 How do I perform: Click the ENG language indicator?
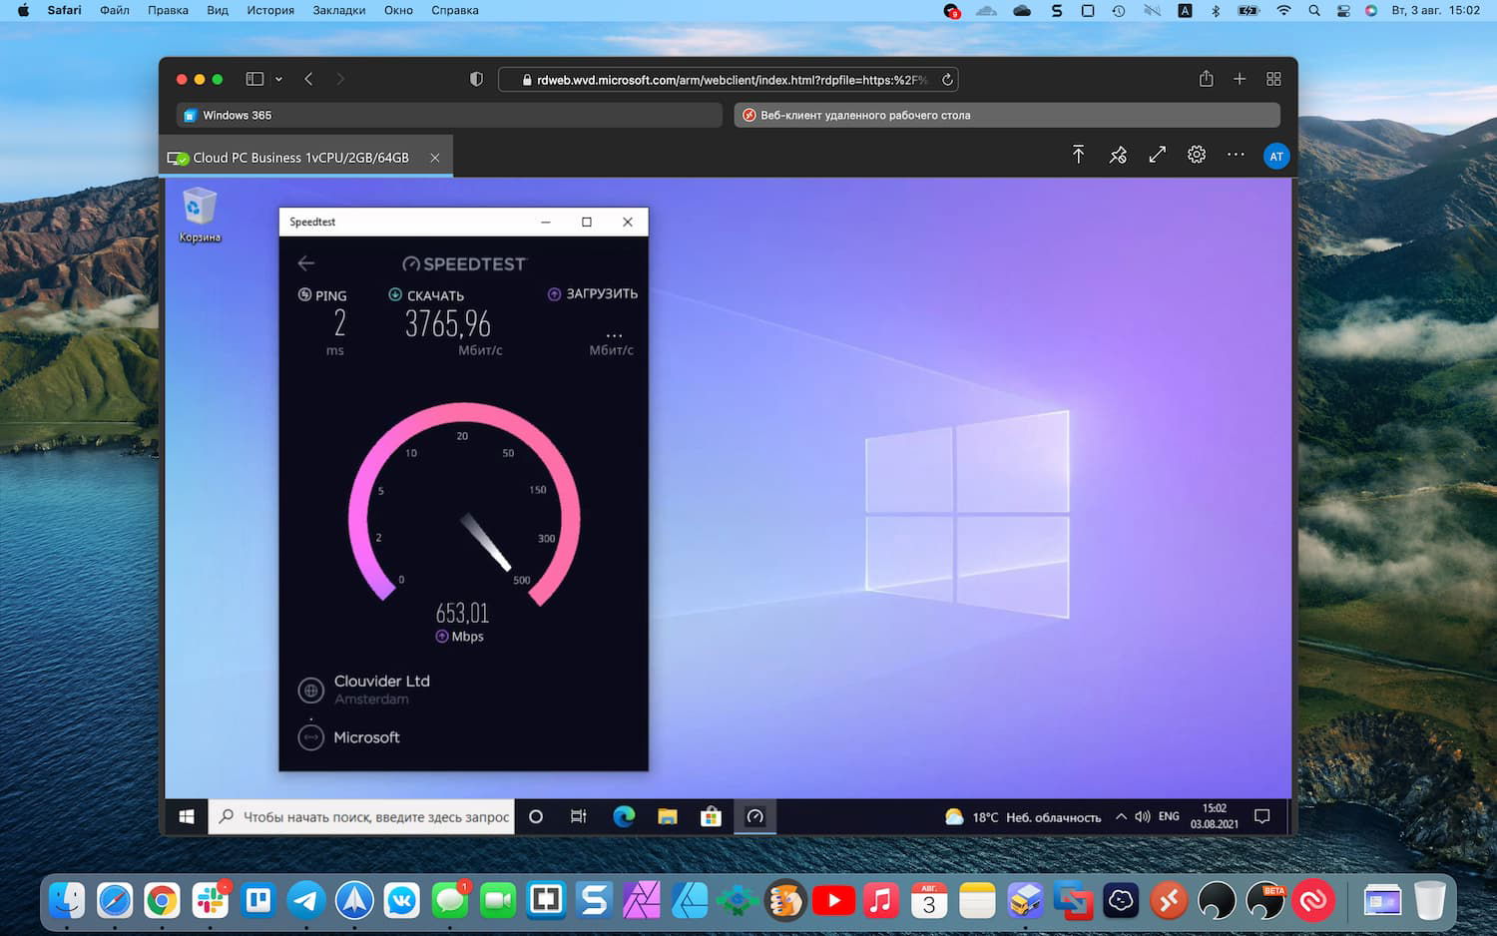[x=1169, y=817]
